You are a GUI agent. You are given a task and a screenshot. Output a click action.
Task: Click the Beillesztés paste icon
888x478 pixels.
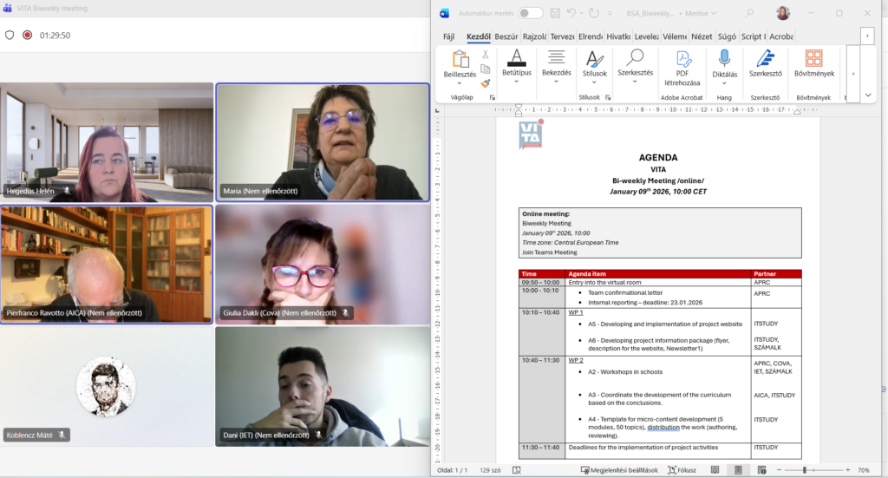(460, 59)
